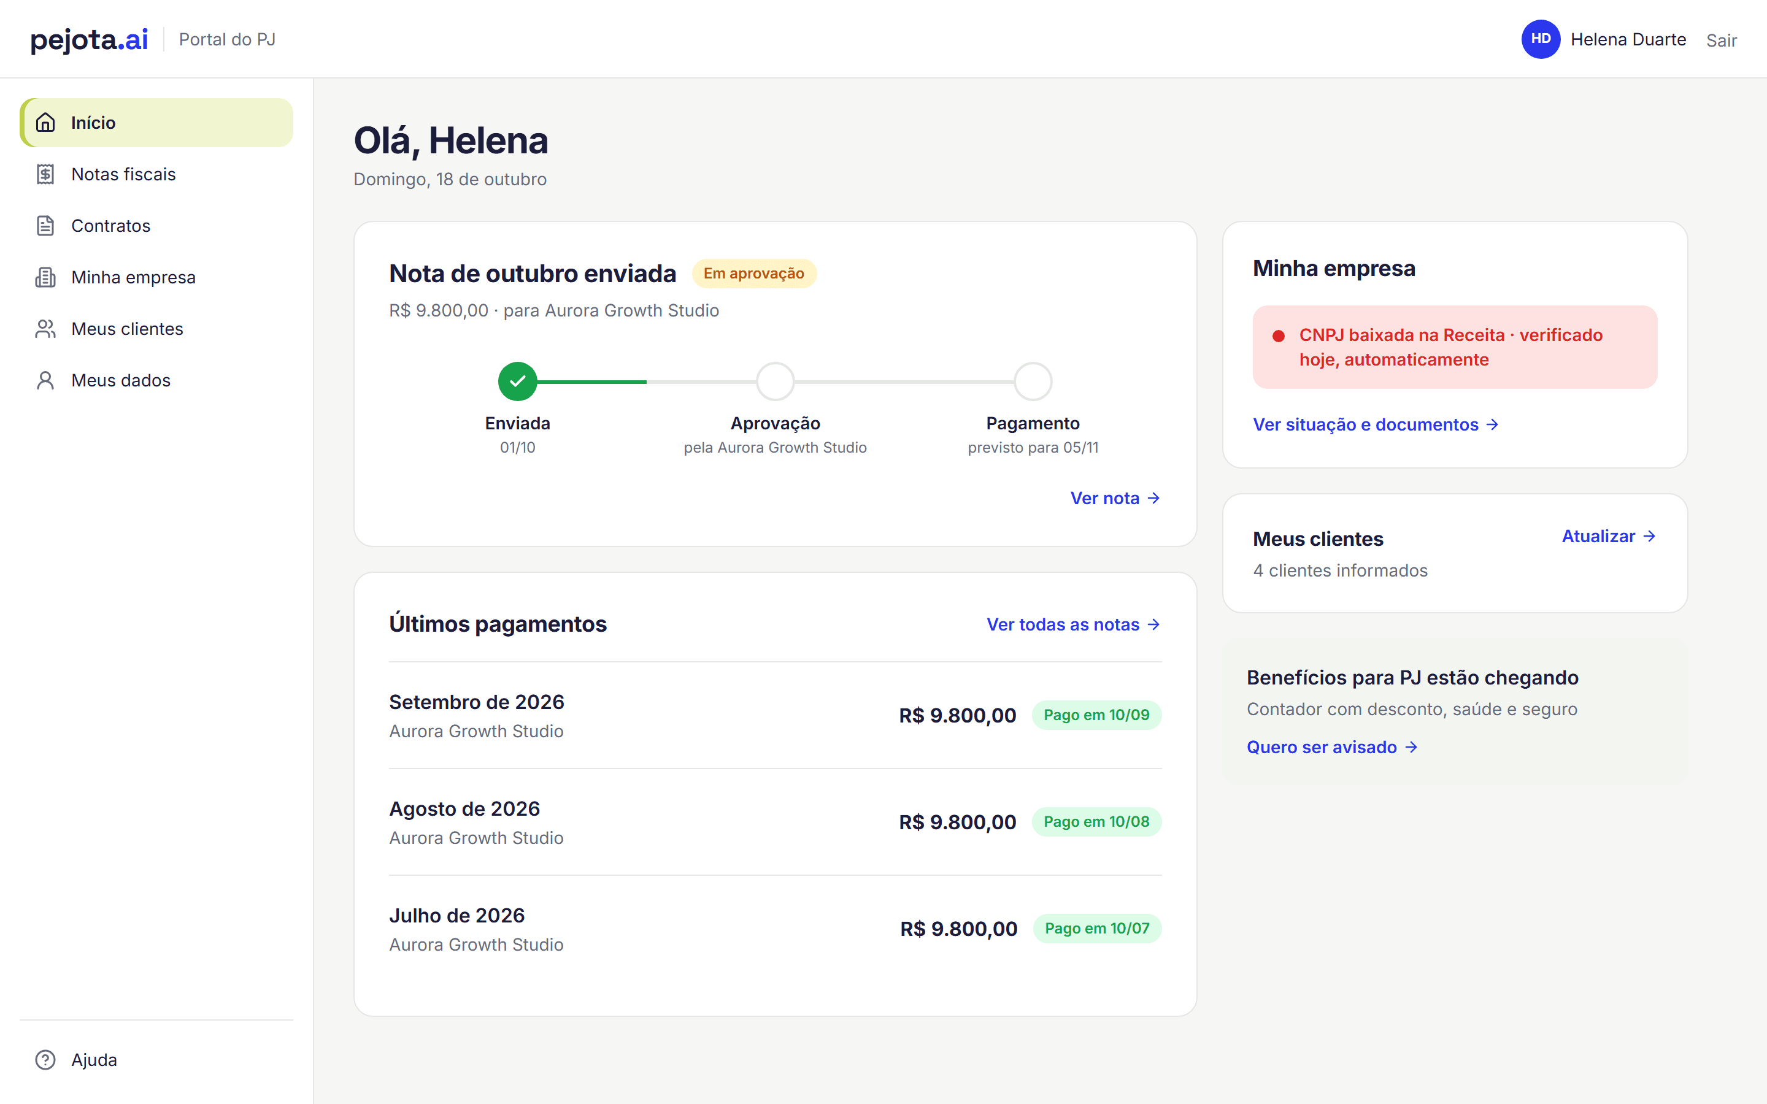Click the Notas fiscais receipt icon

[x=45, y=175]
